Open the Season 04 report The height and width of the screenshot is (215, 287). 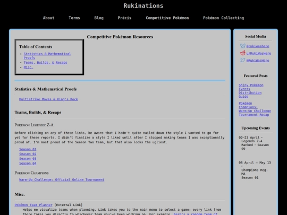coord(28,164)
